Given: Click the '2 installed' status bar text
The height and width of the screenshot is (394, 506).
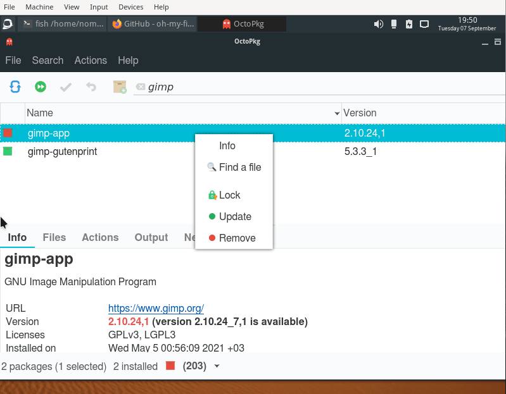Looking at the screenshot, I should pyautogui.click(x=136, y=366).
